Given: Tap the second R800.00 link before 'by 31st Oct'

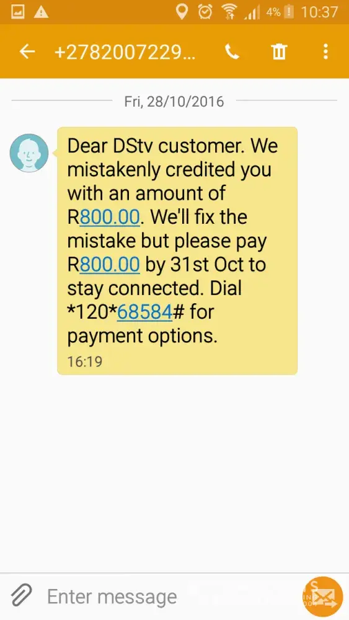Looking at the screenshot, I should (110, 265).
